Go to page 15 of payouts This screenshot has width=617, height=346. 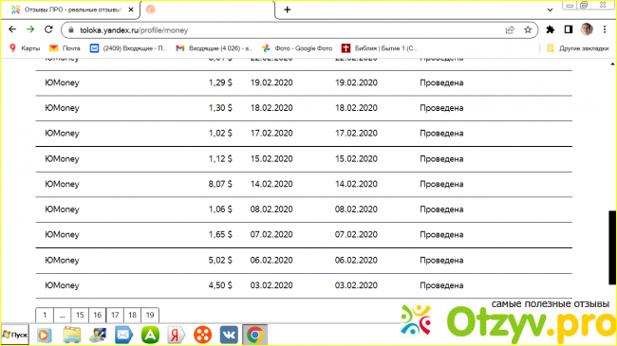[x=80, y=315]
